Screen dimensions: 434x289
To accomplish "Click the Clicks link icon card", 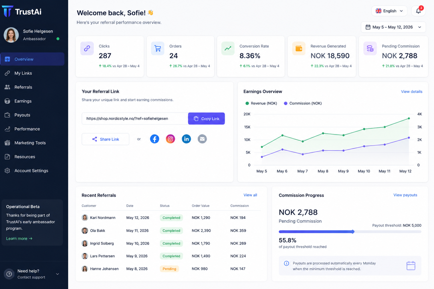I will point(87,48).
